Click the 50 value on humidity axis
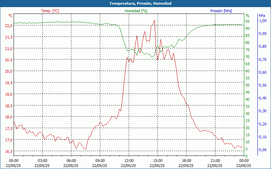271x169 pixels. tap(247, 85)
